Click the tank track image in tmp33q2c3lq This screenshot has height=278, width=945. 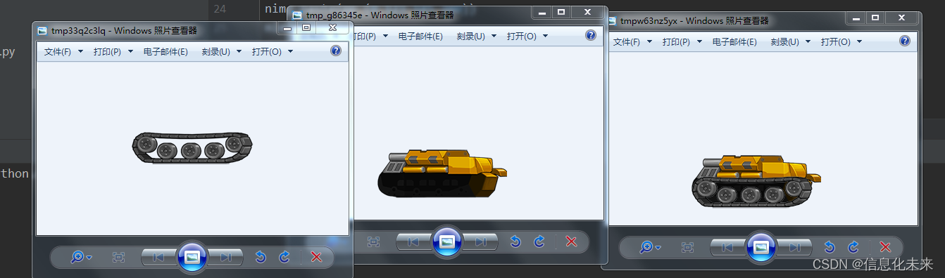tap(192, 147)
